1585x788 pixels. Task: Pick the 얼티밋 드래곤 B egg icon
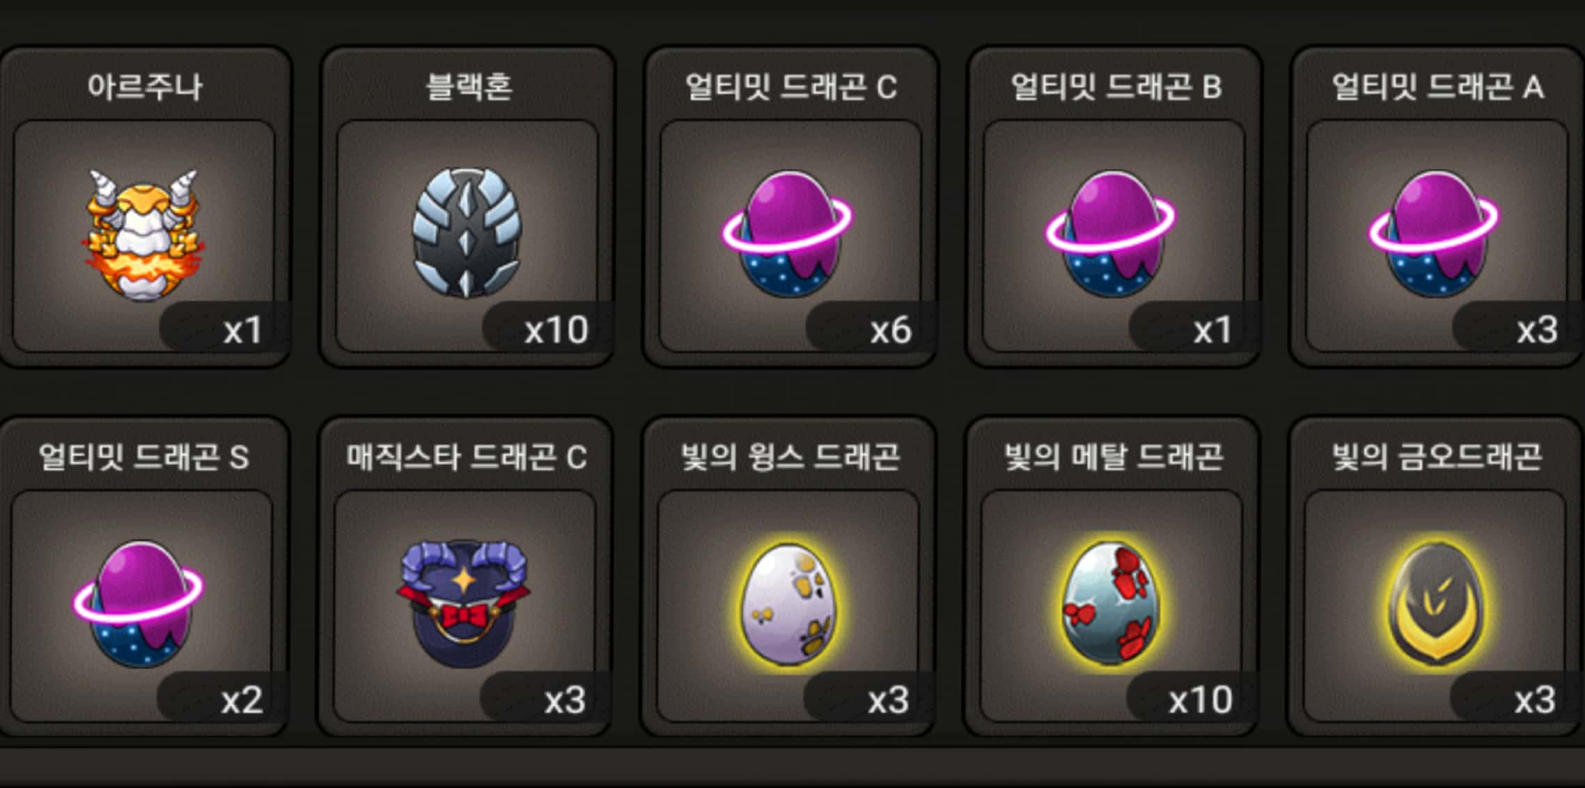tap(1110, 234)
